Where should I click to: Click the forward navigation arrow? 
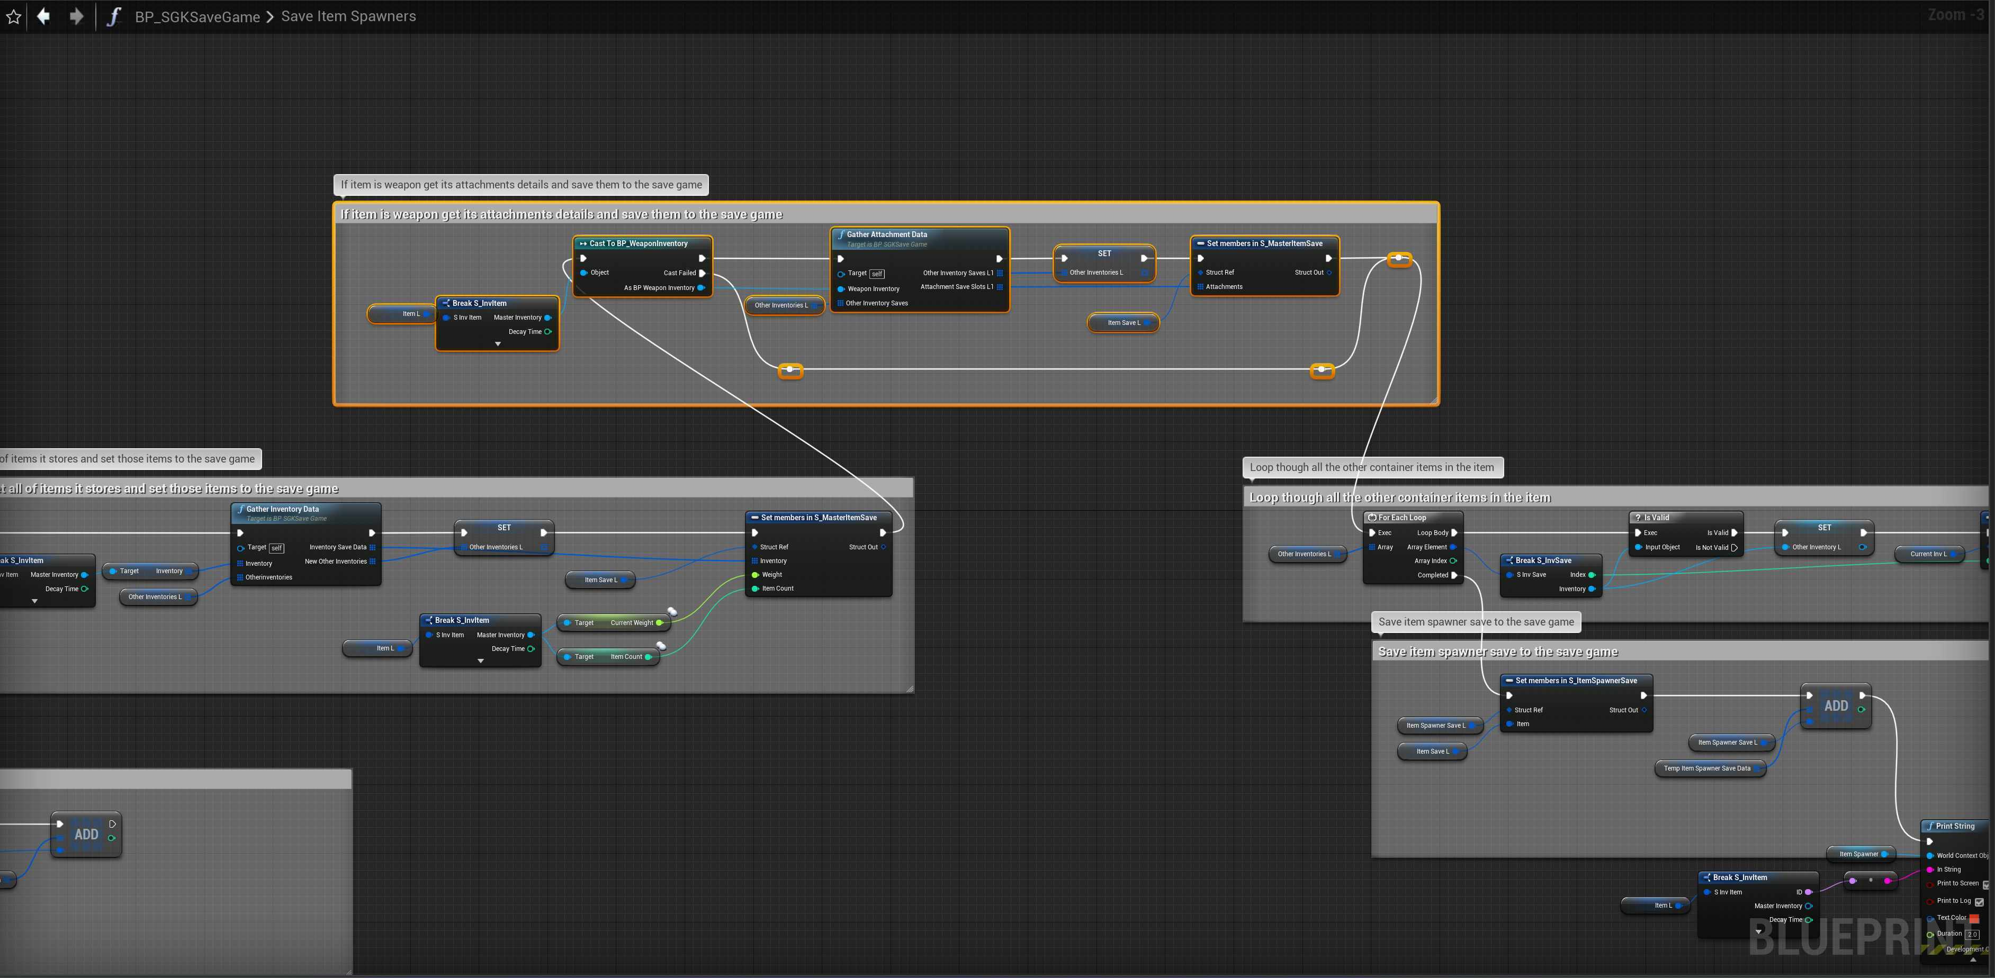point(76,16)
